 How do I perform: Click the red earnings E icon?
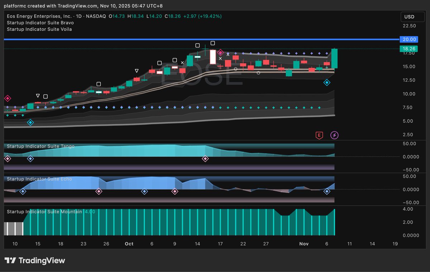click(x=319, y=135)
